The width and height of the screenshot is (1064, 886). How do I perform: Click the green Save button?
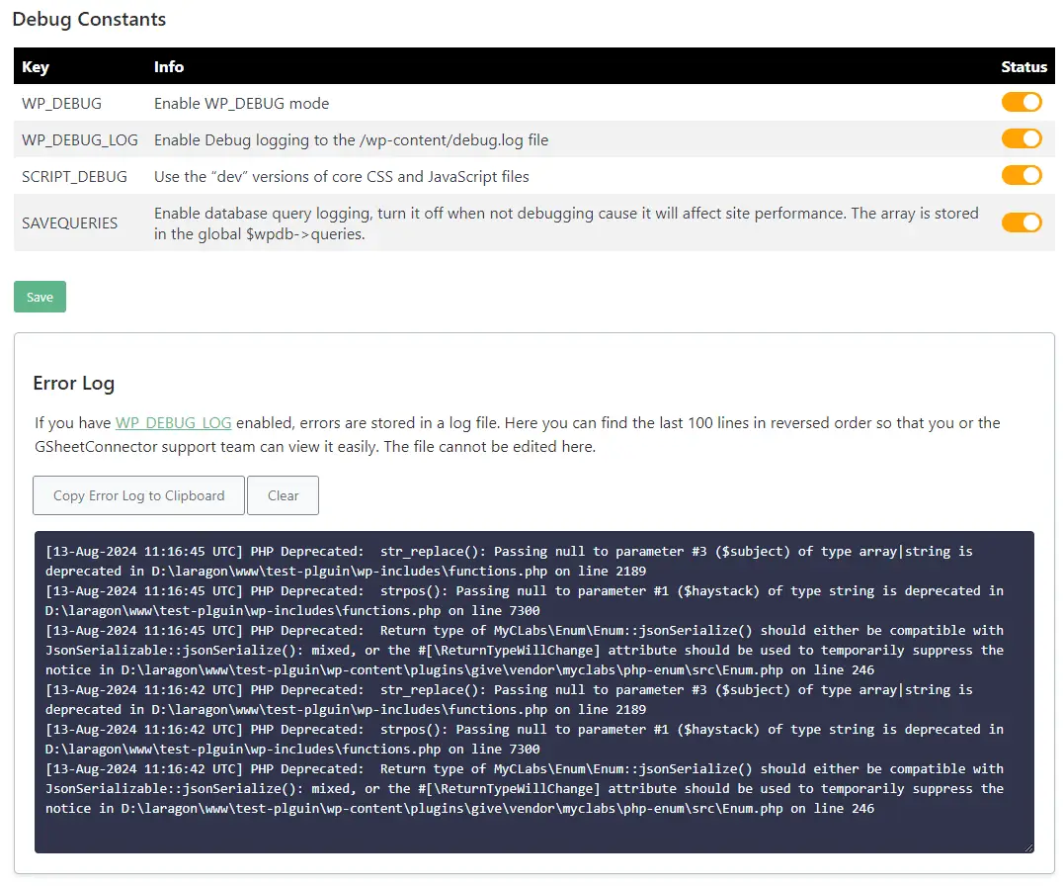click(x=40, y=297)
